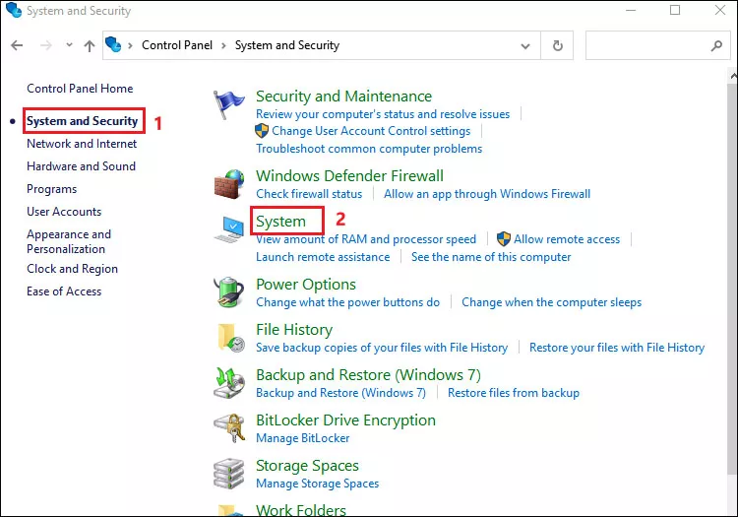Click the Windows Defender Firewall brick wall icon
738x517 pixels.
[x=229, y=184]
